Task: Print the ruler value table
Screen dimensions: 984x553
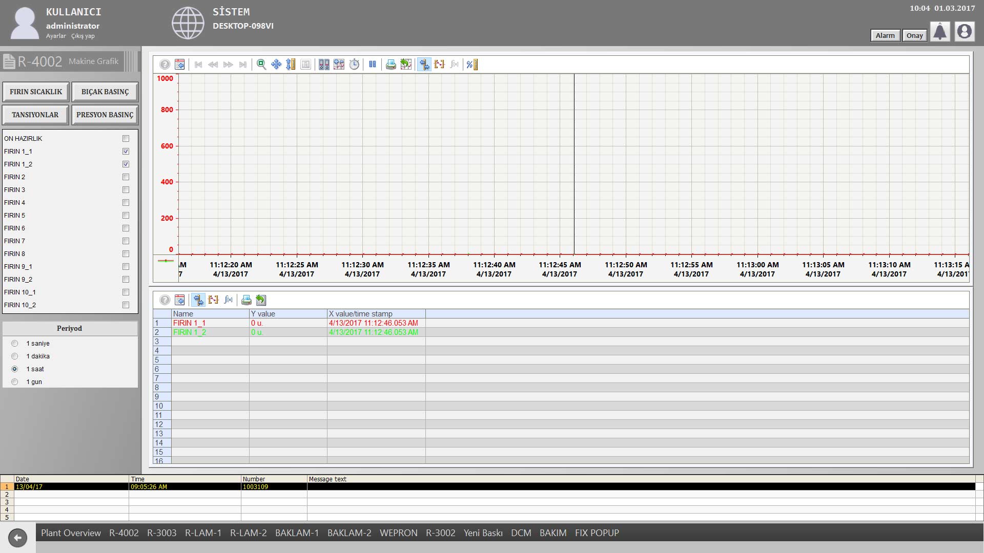Action: click(x=247, y=300)
